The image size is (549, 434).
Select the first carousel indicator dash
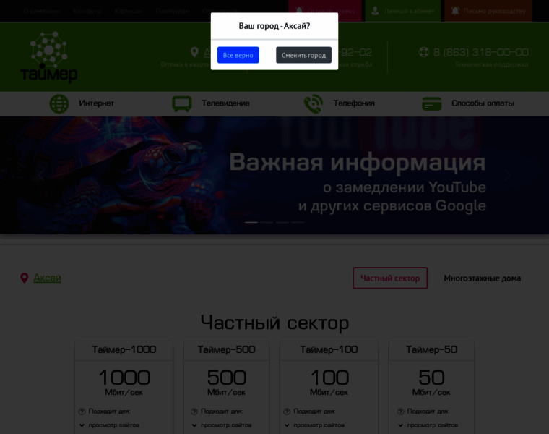[x=251, y=222]
